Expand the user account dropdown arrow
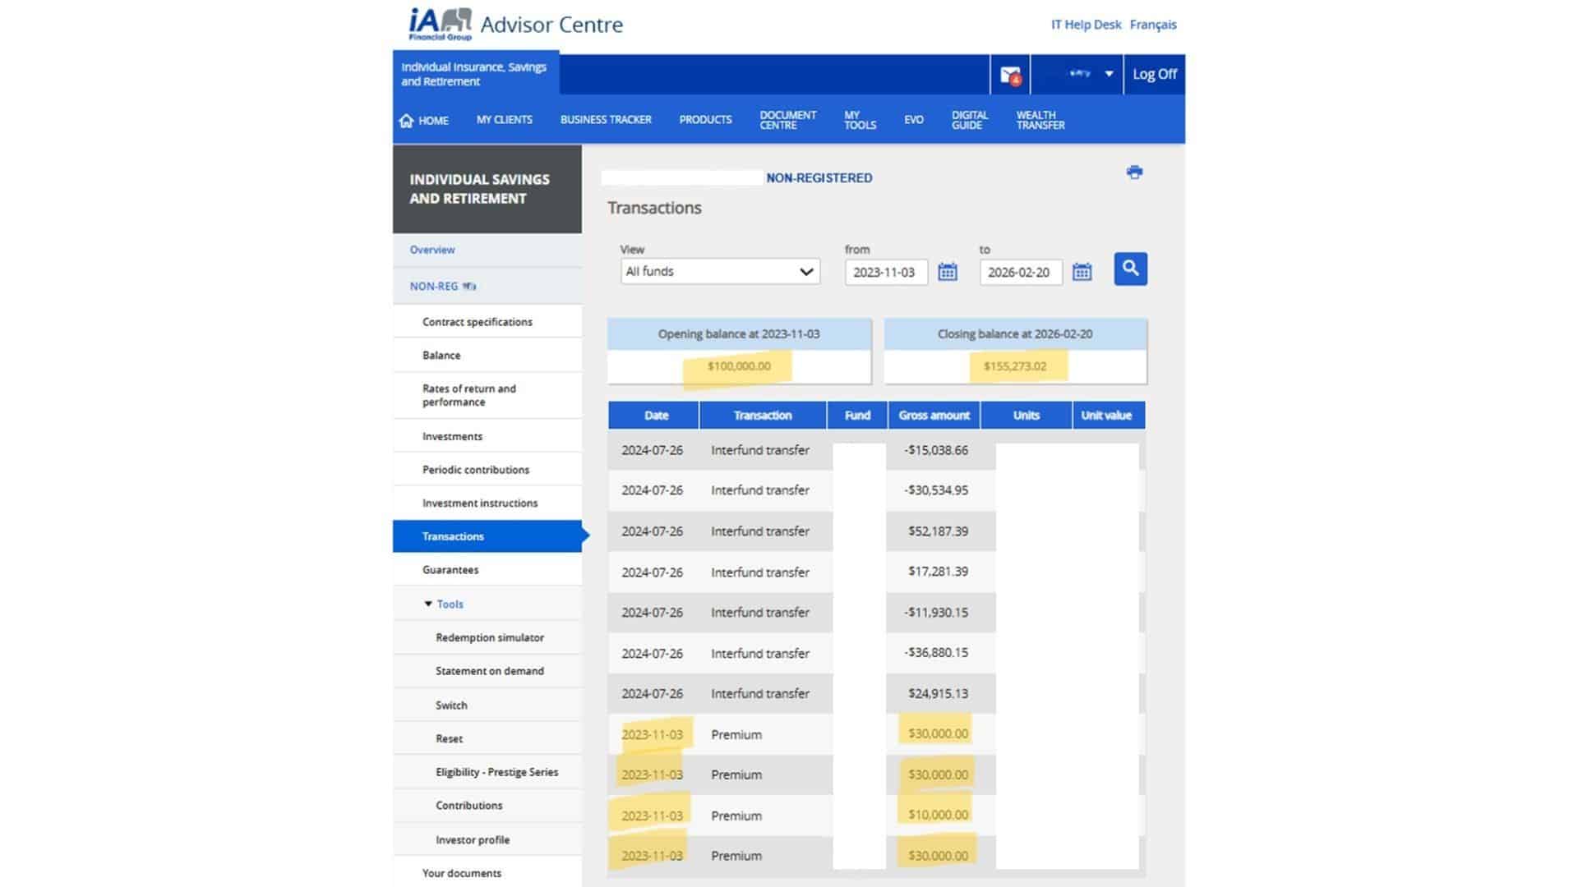Viewport: 1578px width, 887px height. click(1109, 74)
